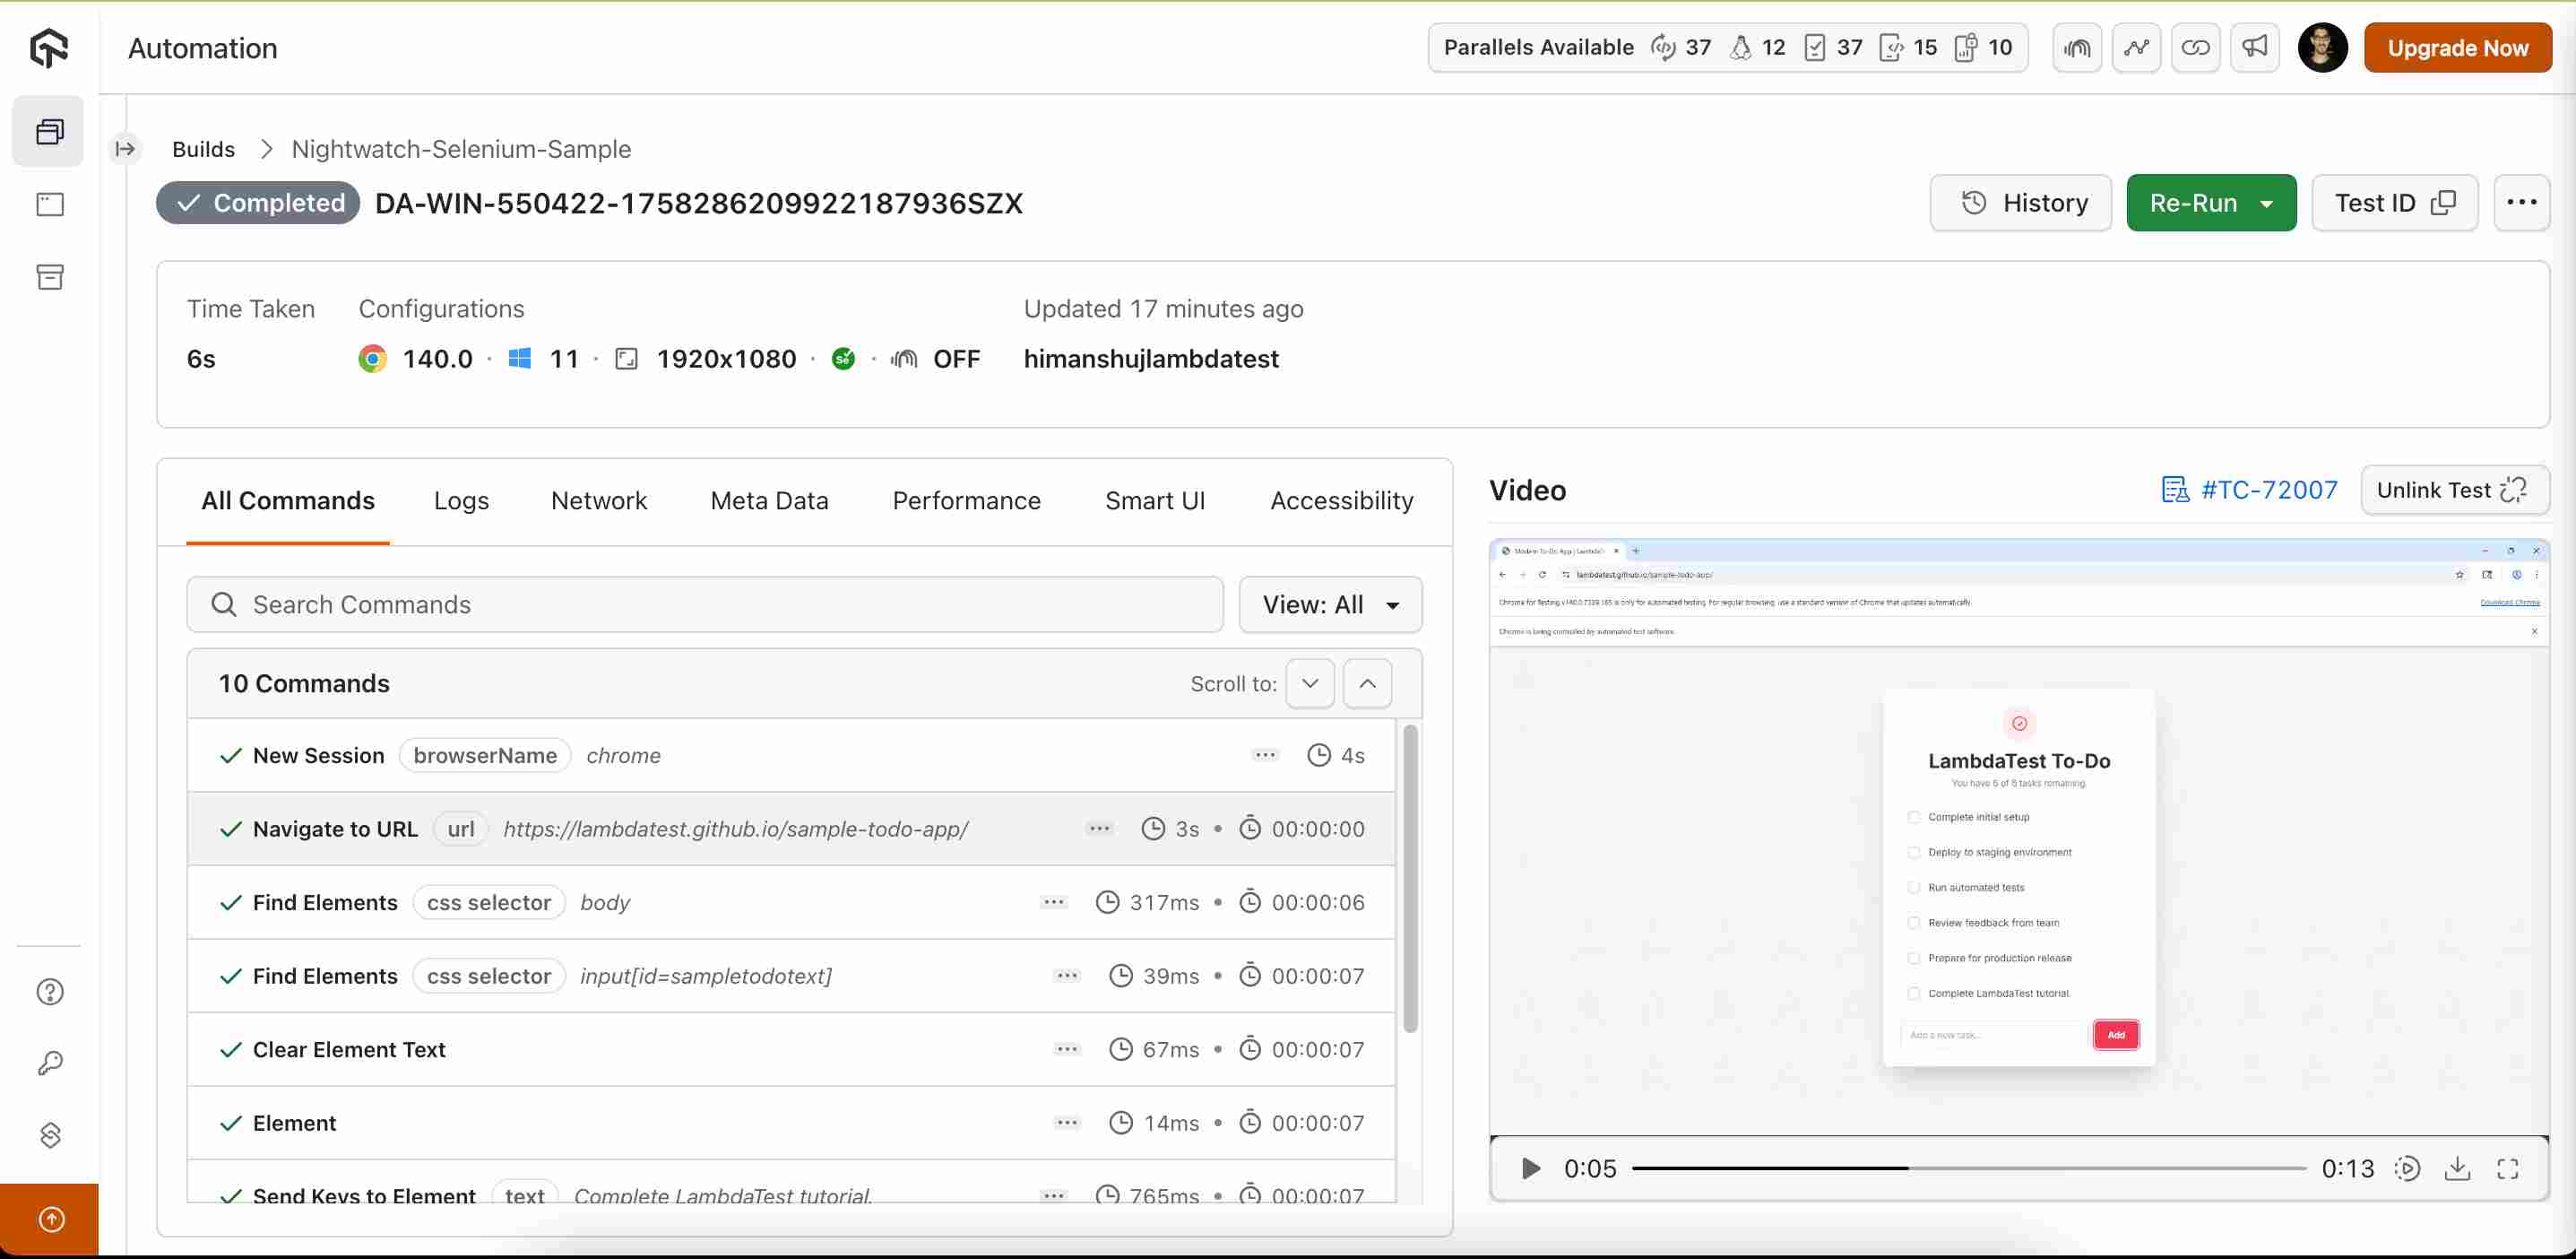The image size is (2576, 1259).
Task: Download the test video
Action: 2457,1168
